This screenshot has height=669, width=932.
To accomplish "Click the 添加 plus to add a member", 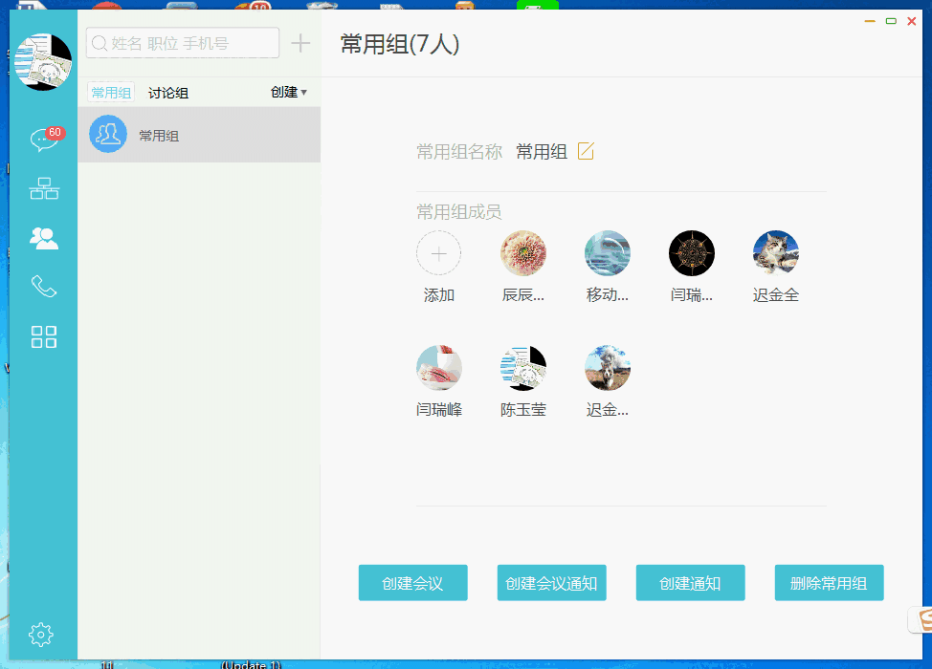I will [x=438, y=252].
